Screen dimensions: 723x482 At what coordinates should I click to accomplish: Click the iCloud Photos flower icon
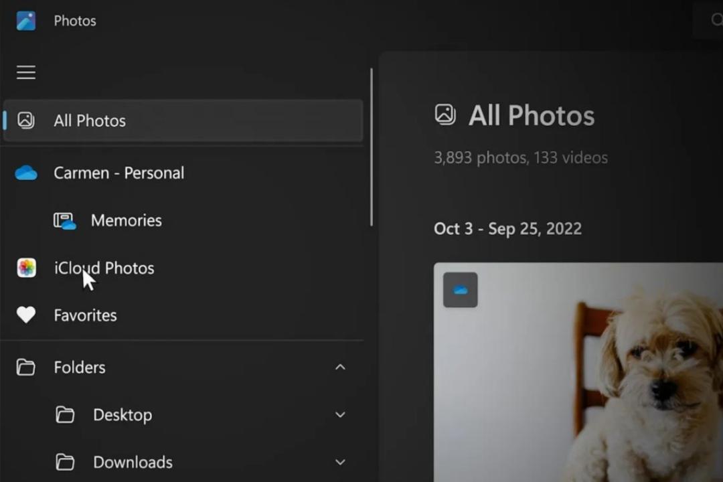26,268
